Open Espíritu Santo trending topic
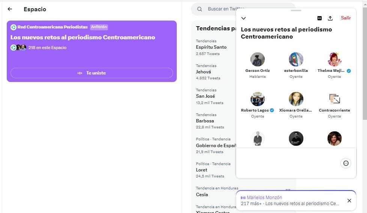367x213 pixels. [x=211, y=47]
